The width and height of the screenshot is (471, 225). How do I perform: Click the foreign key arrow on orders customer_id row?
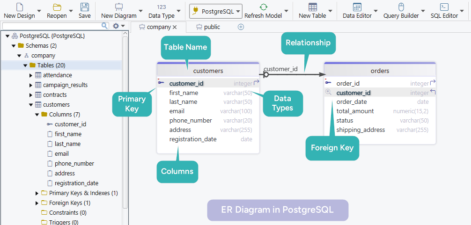[433, 92]
